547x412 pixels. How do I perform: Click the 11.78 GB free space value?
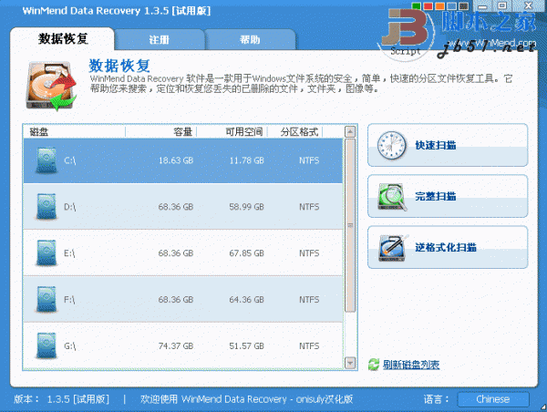[x=247, y=160]
